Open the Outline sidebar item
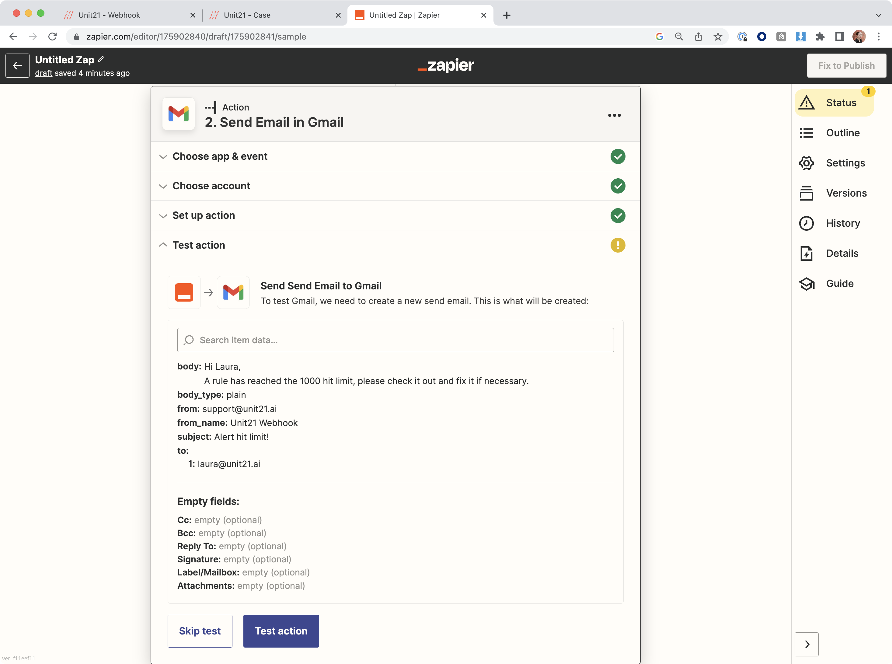 [842, 133]
